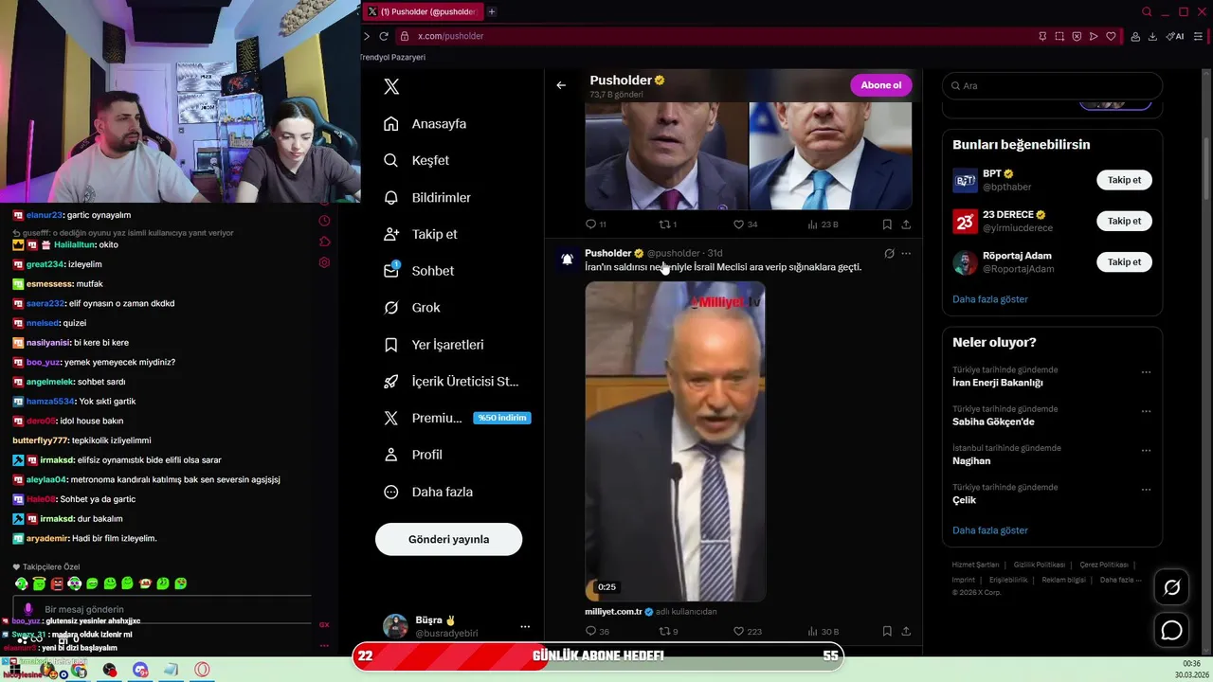The width and height of the screenshot is (1213, 682).
Task: Click the Bir mesaj gönderin chat input
Action: [x=161, y=609]
